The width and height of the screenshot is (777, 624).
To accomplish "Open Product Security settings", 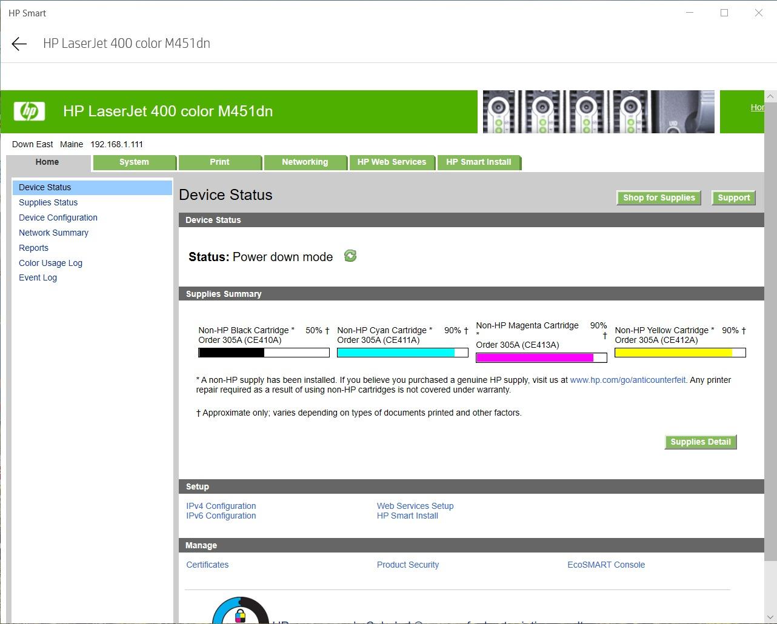I will tap(408, 565).
